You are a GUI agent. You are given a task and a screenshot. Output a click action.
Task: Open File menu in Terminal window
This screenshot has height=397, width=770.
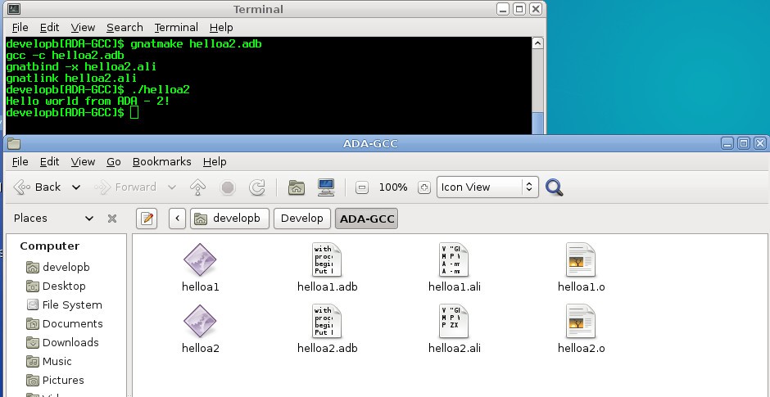tap(20, 28)
